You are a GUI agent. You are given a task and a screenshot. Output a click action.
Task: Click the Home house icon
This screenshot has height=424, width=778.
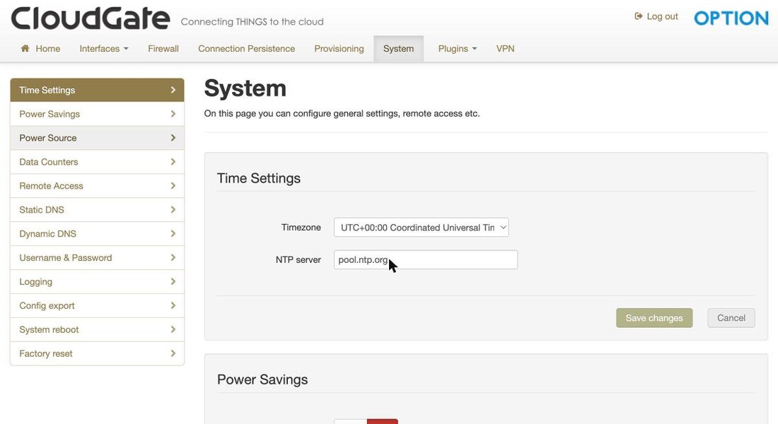25,48
